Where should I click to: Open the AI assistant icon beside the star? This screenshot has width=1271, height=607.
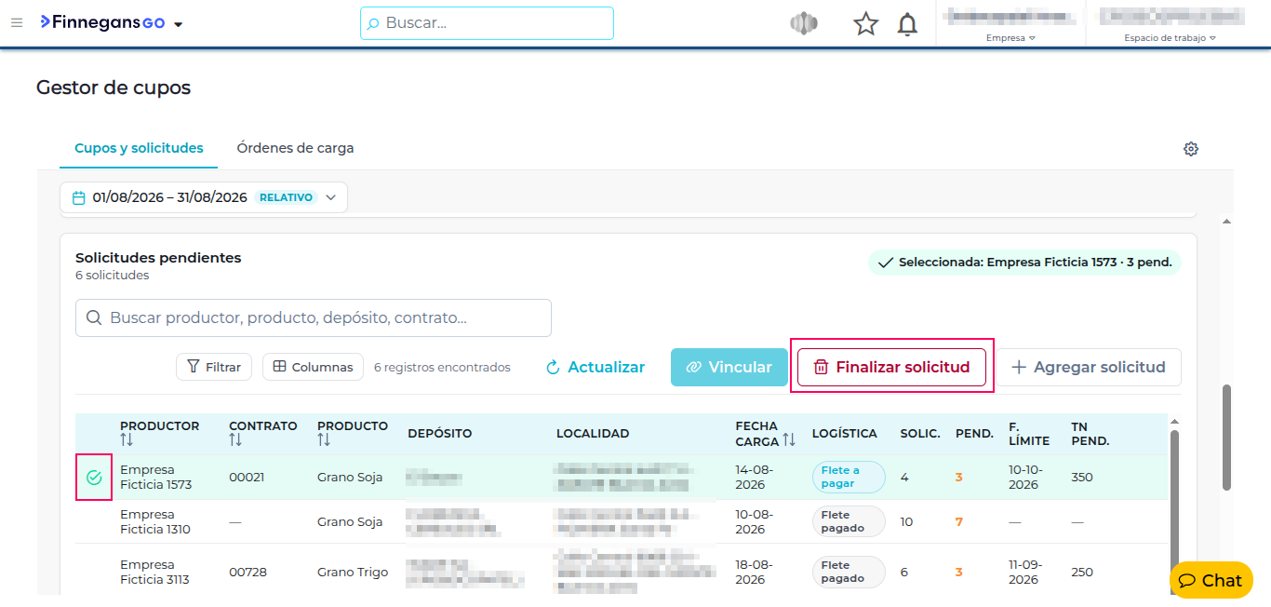point(803,24)
